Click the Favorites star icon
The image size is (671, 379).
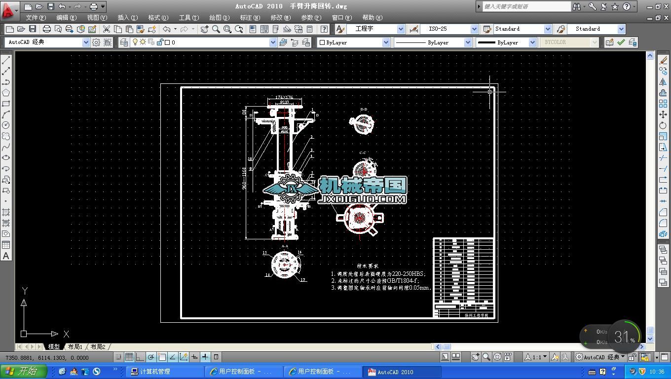pos(615,6)
